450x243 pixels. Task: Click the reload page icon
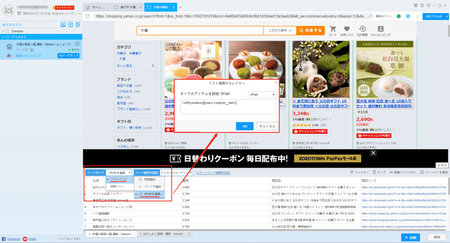[x=88, y=16]
